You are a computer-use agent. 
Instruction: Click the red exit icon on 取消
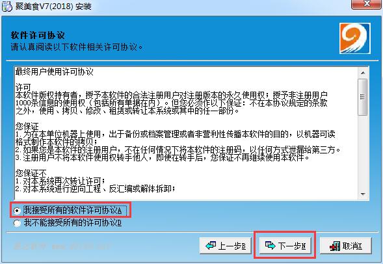point(335,246)
